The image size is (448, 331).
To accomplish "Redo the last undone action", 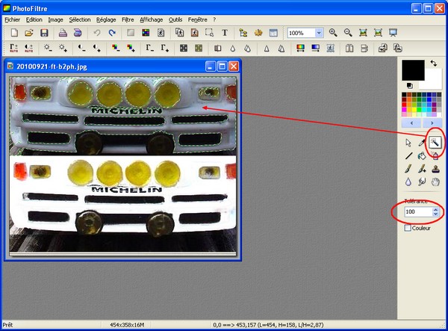I will pos(112,33).
